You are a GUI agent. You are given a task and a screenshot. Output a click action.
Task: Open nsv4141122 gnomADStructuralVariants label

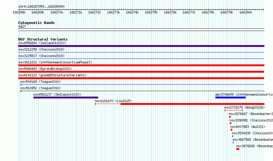click(x=52, y=75)
